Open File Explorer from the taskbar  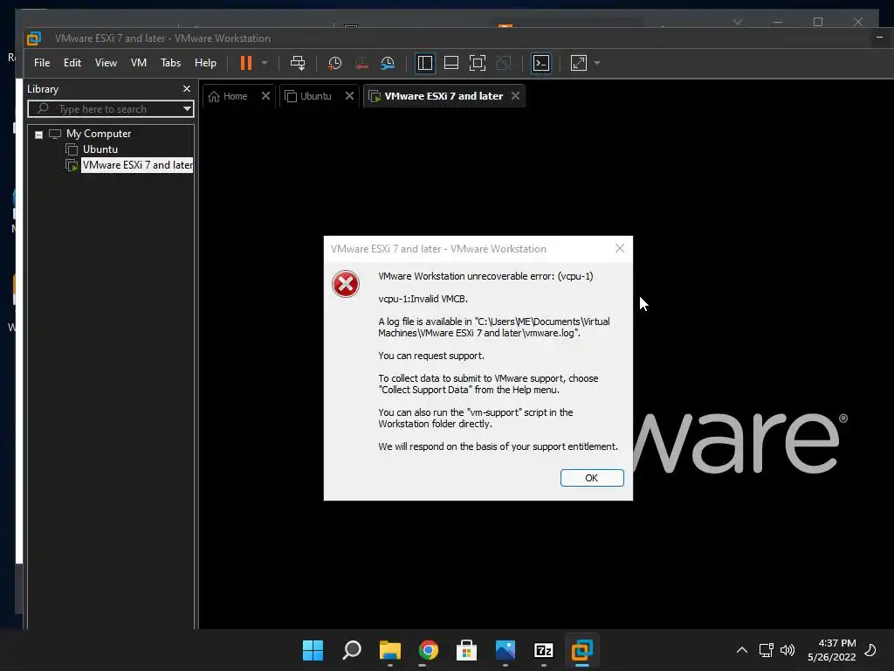[390, 650]
